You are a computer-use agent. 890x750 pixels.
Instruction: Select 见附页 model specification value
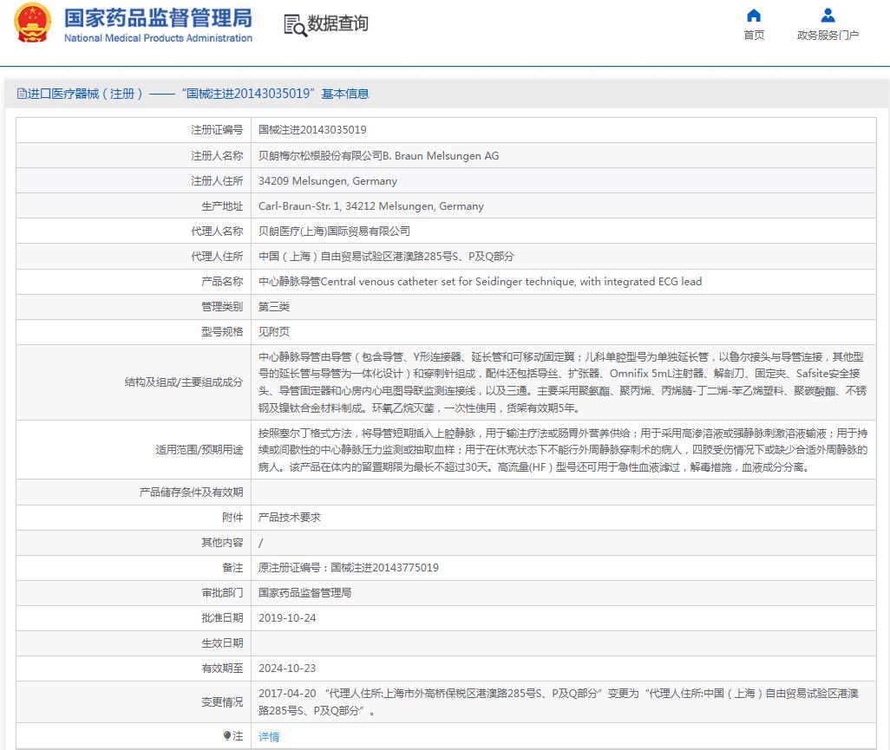point(273,332)
